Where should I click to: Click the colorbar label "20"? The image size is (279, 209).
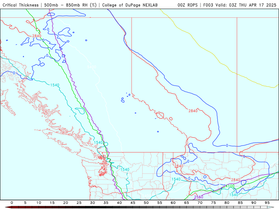[x=66, y=203]
